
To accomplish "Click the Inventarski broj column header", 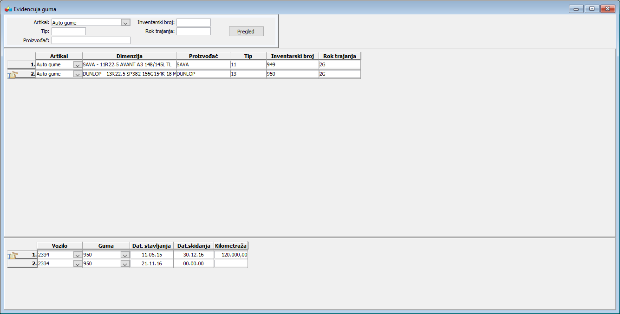I will (x=293, y=56).
